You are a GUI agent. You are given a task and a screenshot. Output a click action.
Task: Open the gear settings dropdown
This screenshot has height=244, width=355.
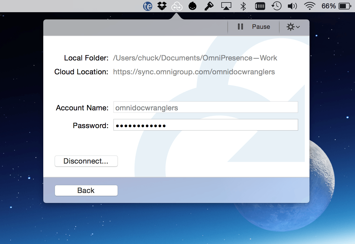coord(293,27)
